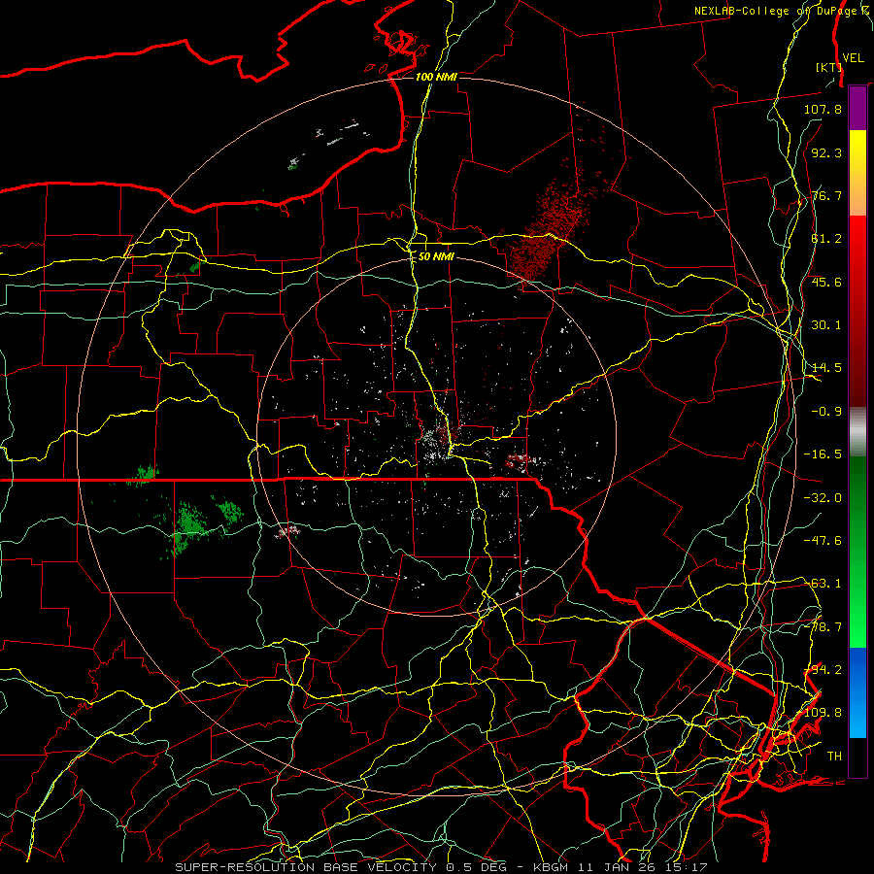
Task: Select the -32.0 velocity scale value
Action: pos(823,498)
